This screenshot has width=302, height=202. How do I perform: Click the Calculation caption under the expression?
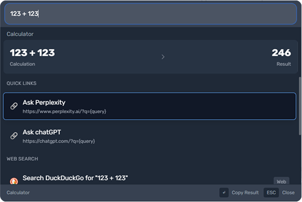(x=22, y=64)
